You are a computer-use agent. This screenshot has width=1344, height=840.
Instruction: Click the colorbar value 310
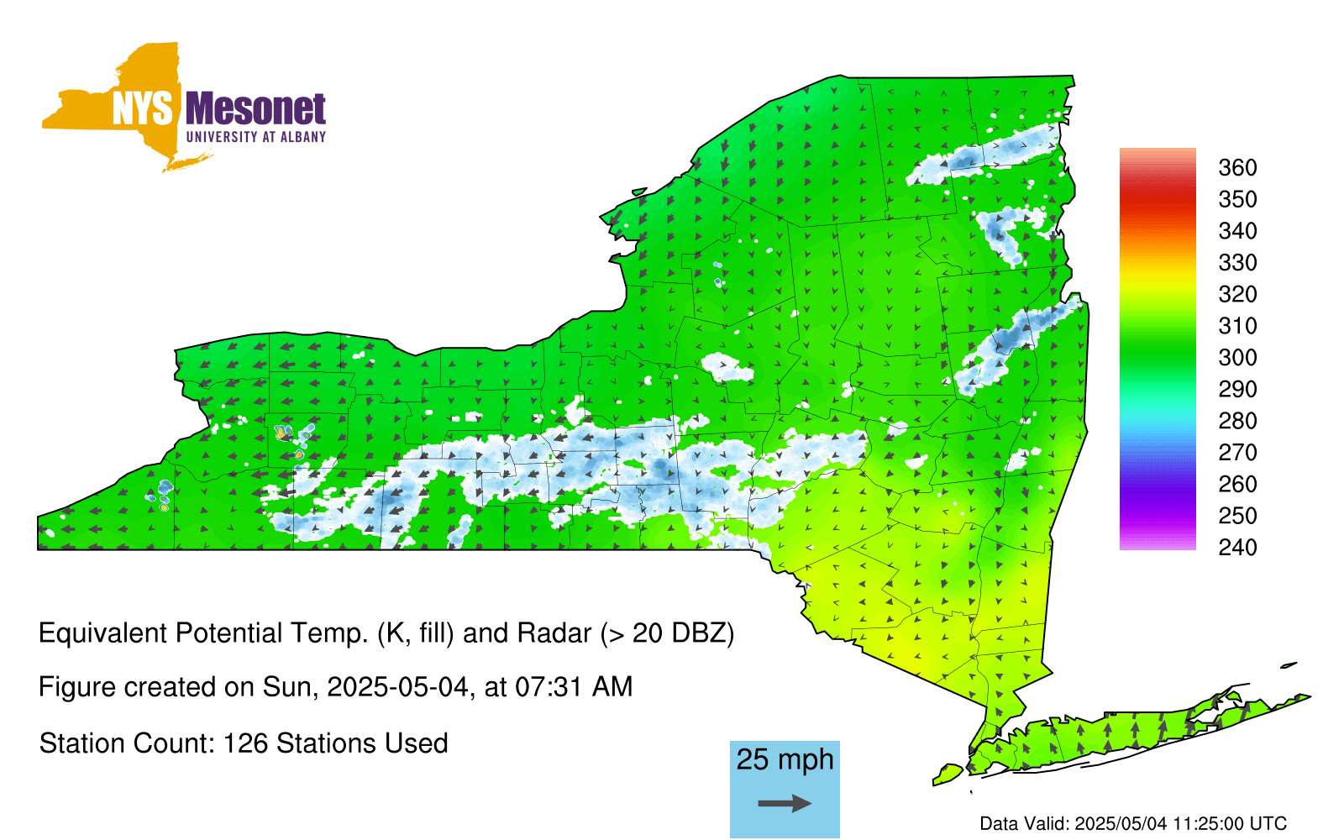[1237, 326]
